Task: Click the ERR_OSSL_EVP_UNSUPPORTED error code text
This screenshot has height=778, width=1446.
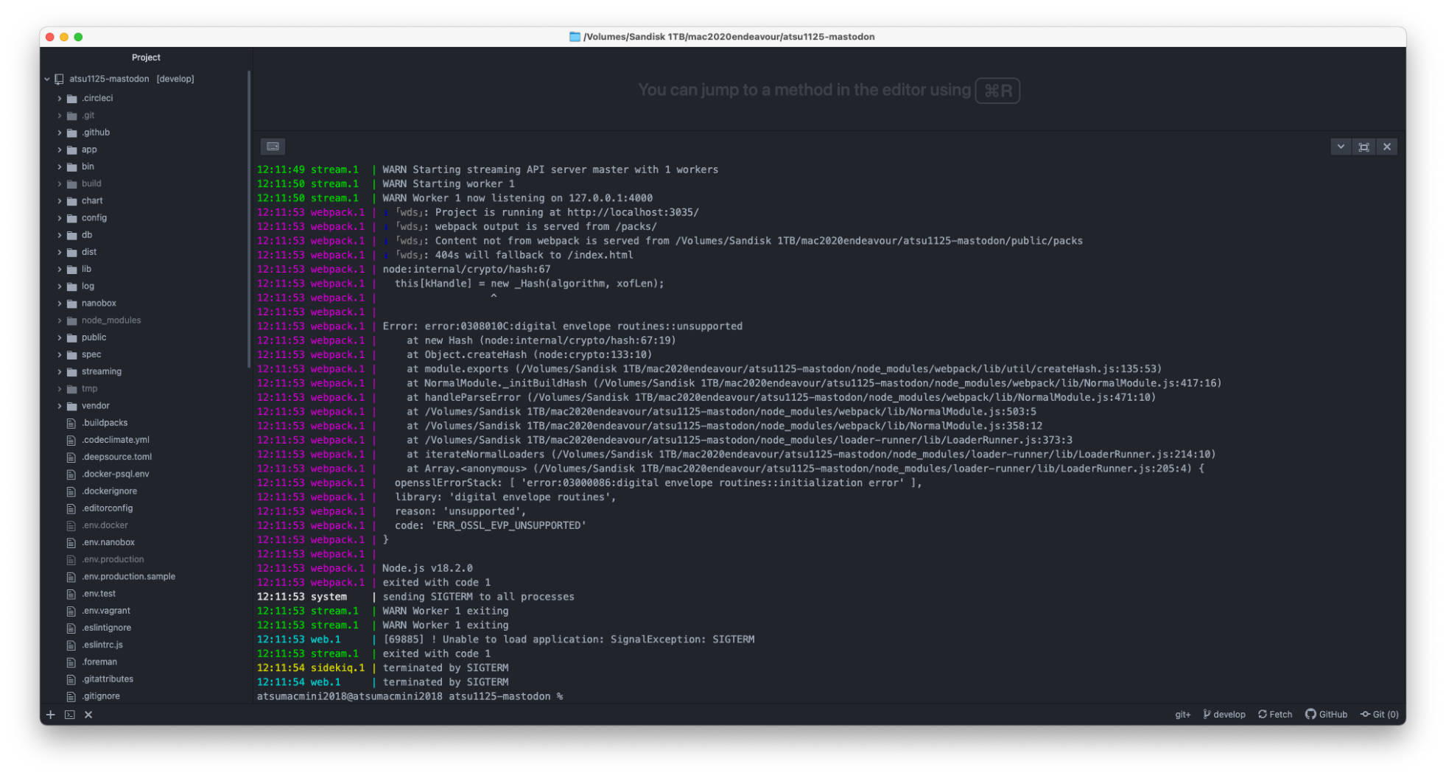Action: coord(508,525)
